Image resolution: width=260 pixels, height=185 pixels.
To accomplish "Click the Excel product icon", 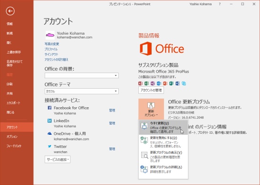I will [x=146, y=83].
